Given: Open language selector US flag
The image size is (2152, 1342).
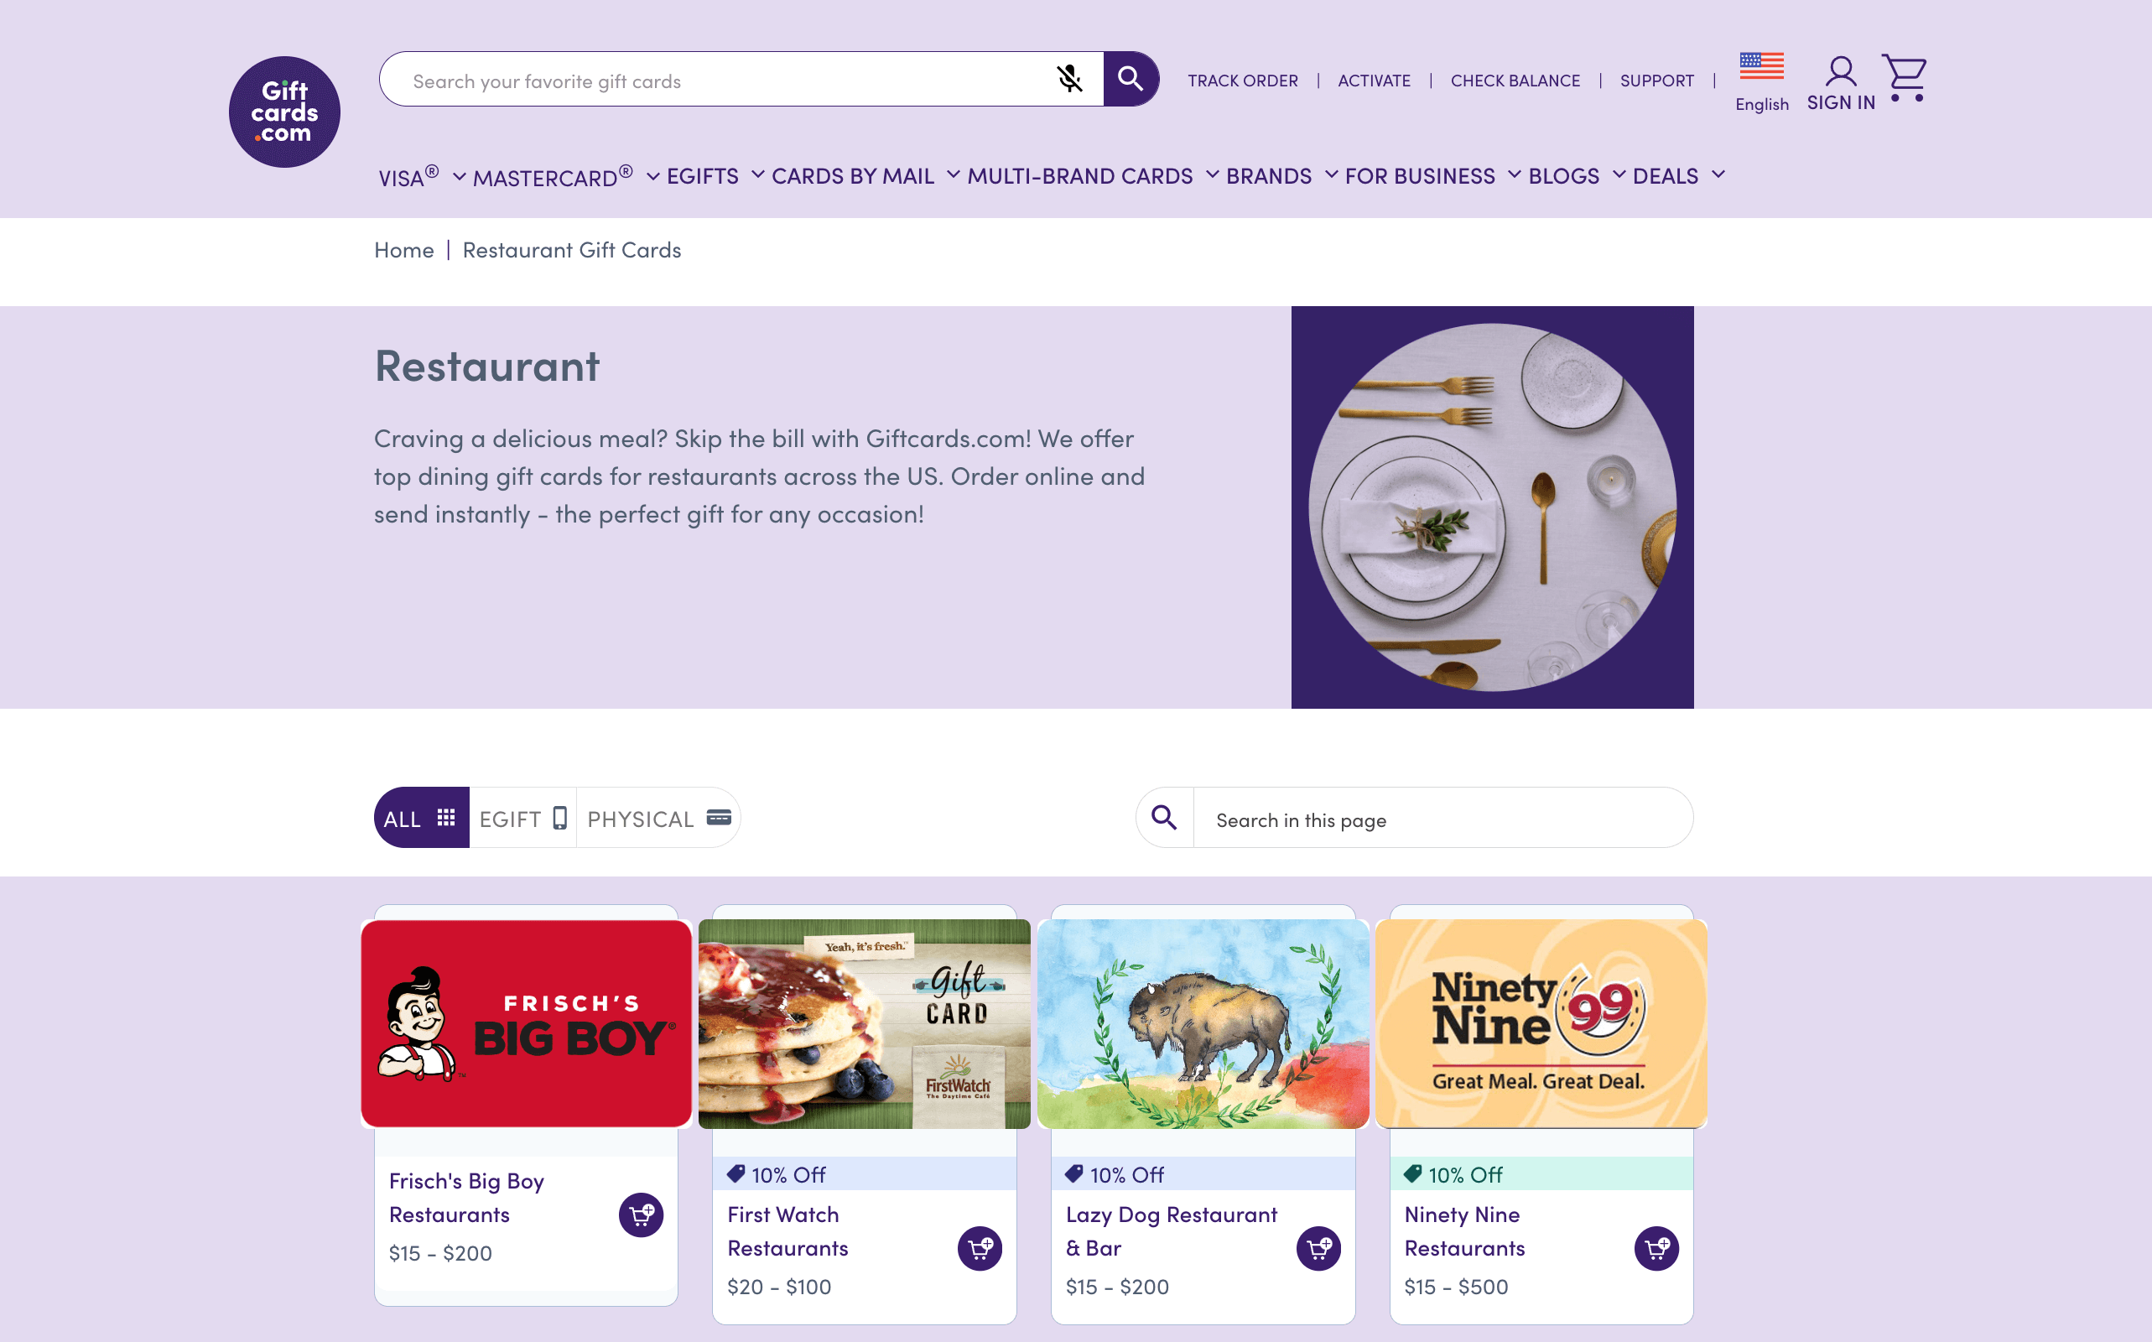Looking at the screenshot, I should pyautogui.click(x=1761, y=66).
